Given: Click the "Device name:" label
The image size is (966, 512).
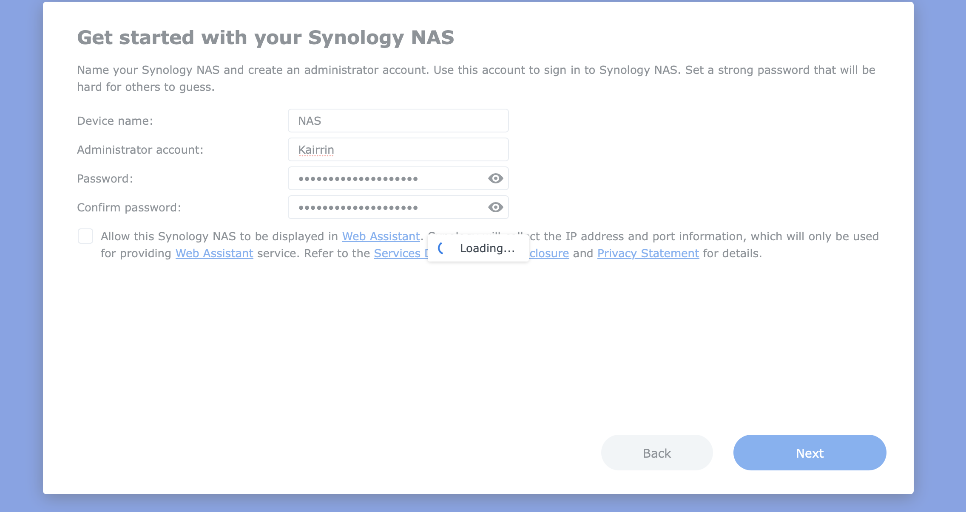Looking at the screenshot, I should click(115, 121).
